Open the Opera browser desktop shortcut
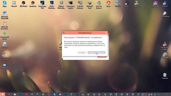Viewport: 171px width, 96px height. (x=108, y=4)
